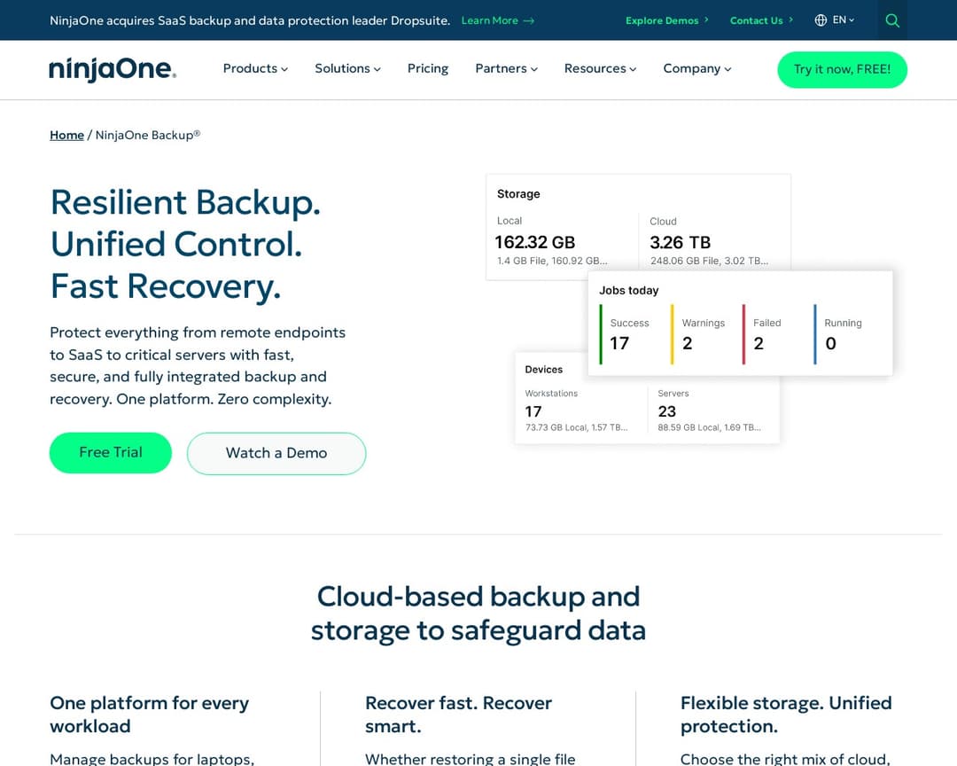This screenshot has width=957, height=766.
Task: Open Explore Demos link
Action: [666, 20]
